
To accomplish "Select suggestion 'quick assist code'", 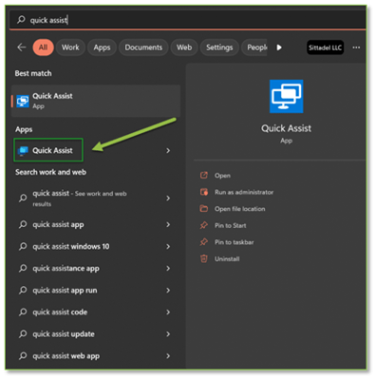I will coord(60,312).
